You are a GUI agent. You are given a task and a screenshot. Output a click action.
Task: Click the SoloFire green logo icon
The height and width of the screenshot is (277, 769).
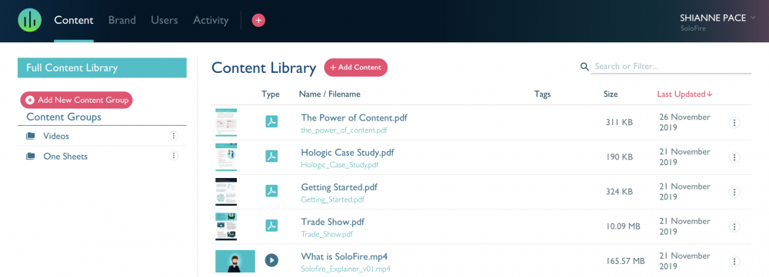tap(29, 20)
